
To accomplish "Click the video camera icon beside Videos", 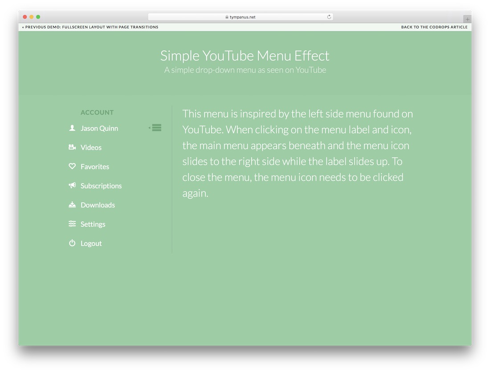I will point(72,147).
